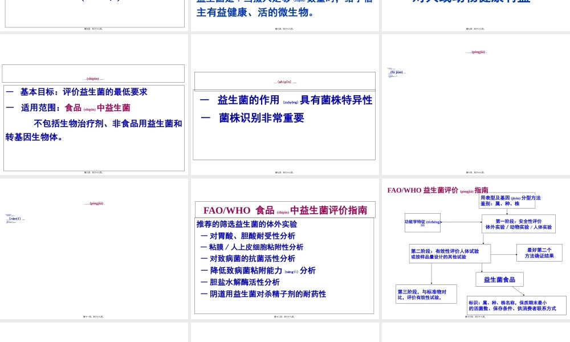
Task: Select the '第二阶段：有效性评价人体试验' box
Action: coord(449,253)
